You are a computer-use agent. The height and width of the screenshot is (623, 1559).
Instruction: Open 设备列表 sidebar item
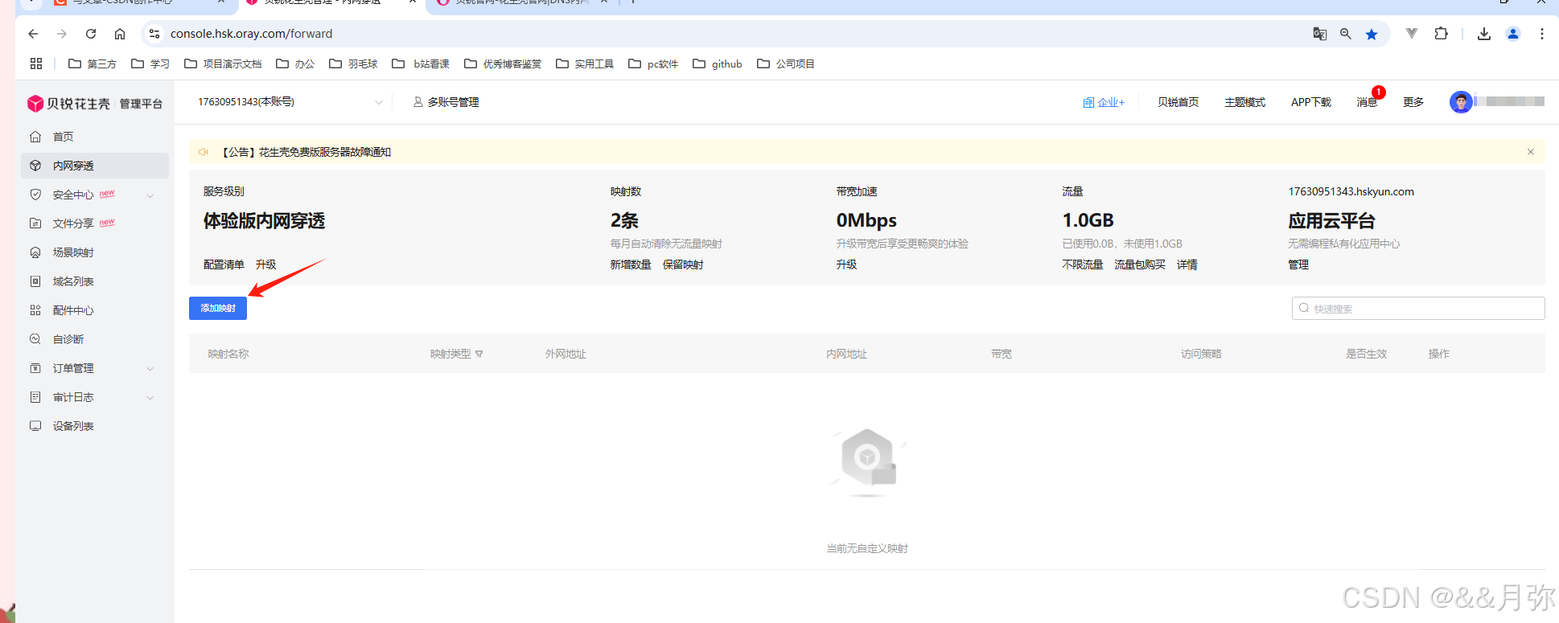[x=73, y=426]
